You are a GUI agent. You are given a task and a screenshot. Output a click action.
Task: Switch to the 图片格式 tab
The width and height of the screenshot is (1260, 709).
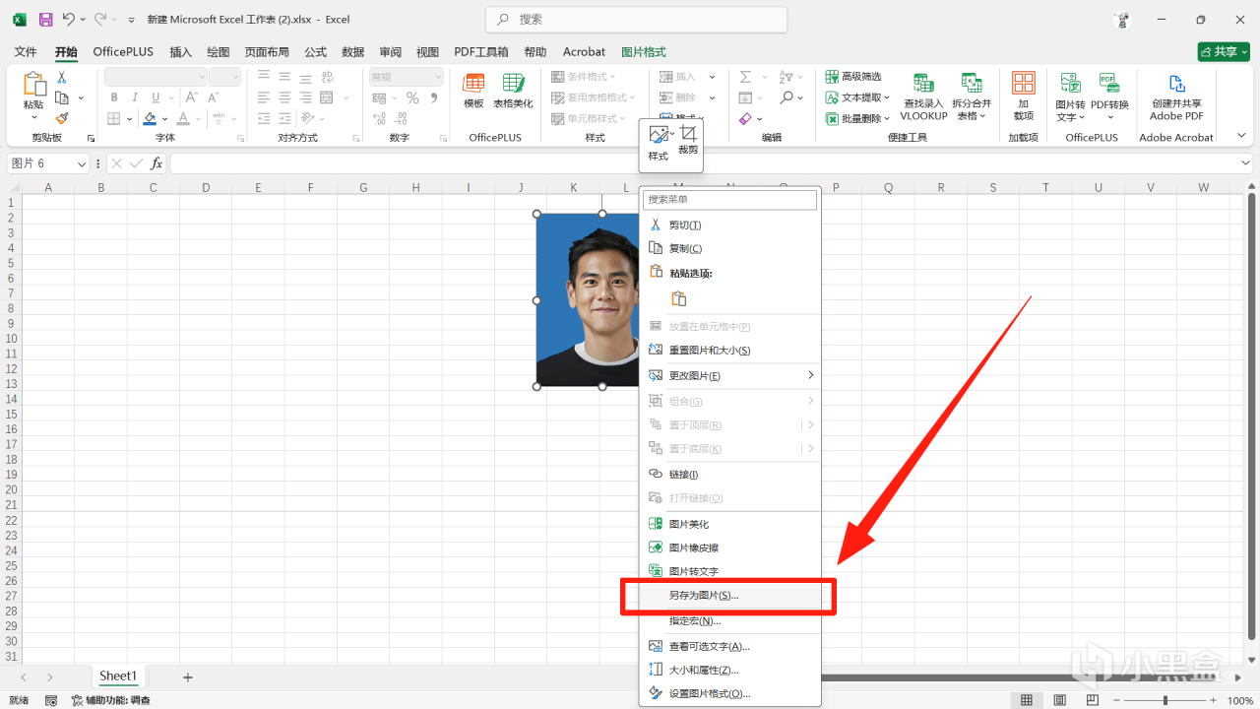[644, 52]
